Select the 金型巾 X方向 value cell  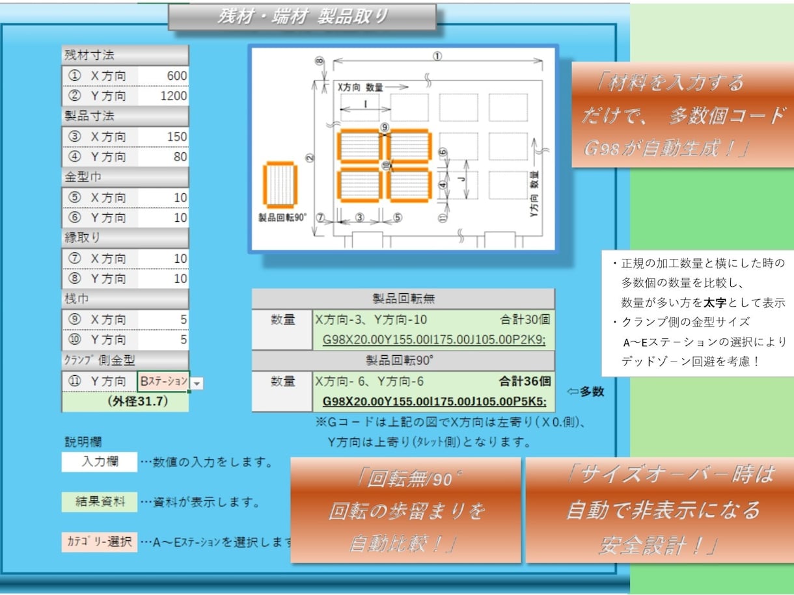click(163, 197)
